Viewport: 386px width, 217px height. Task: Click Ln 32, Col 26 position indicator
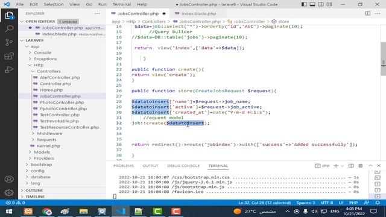(x=265, y=203)
